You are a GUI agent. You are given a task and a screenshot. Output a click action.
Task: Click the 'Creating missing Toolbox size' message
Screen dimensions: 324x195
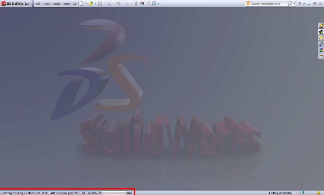(x=67, y=193)
